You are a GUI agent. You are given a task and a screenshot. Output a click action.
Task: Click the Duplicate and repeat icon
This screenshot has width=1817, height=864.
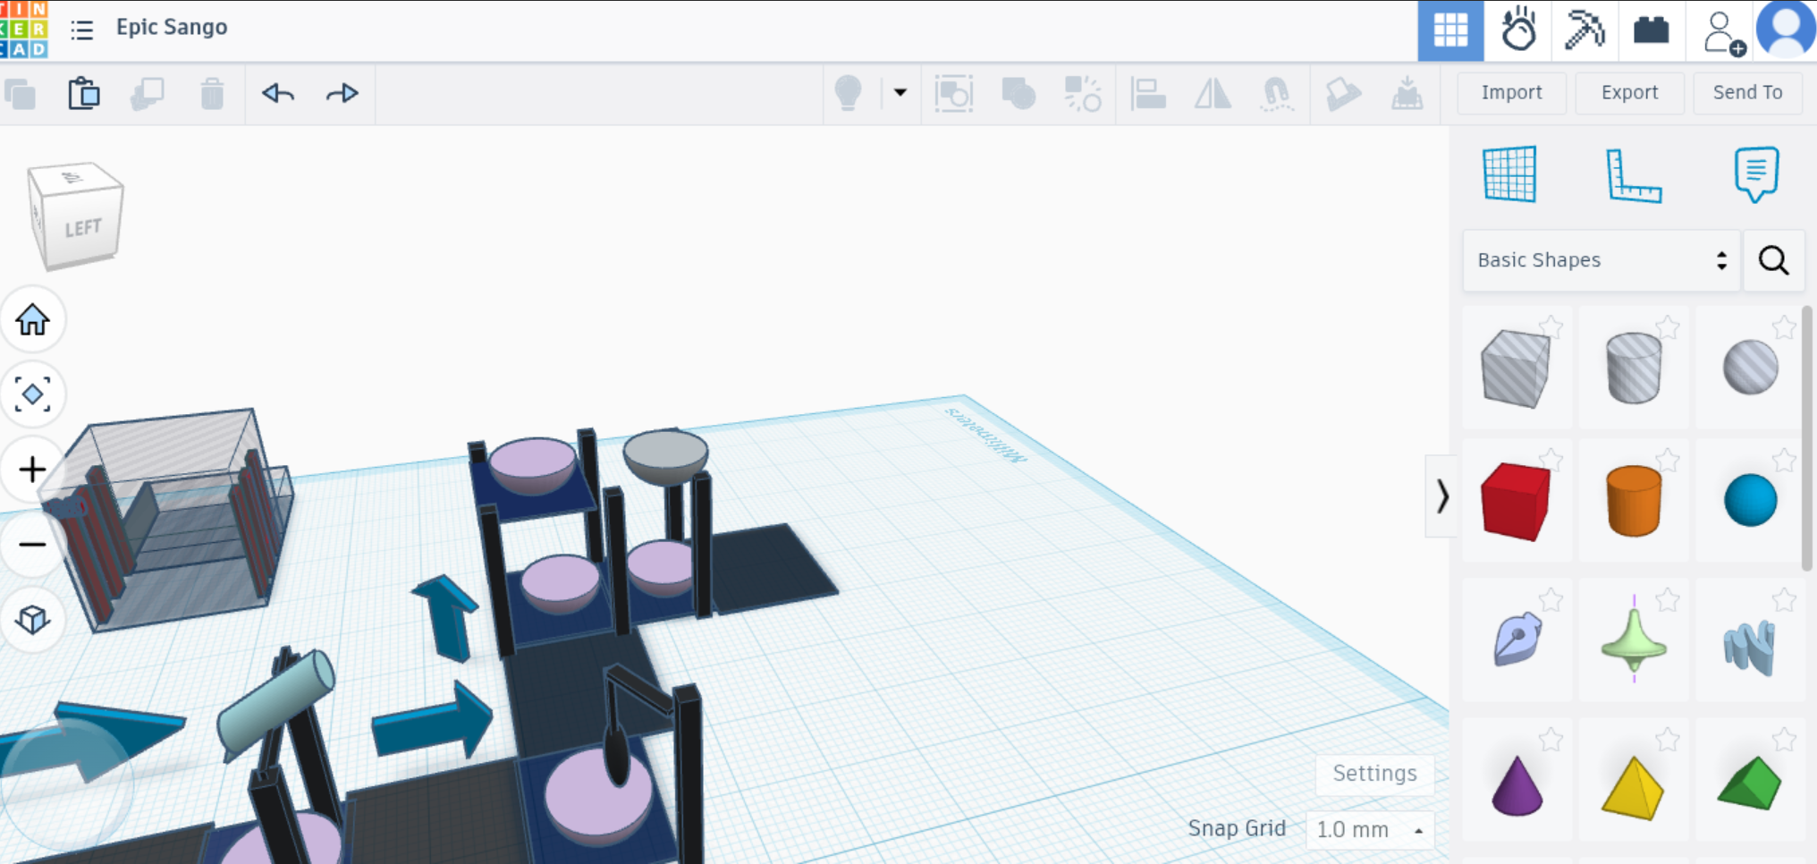point(148,94)
